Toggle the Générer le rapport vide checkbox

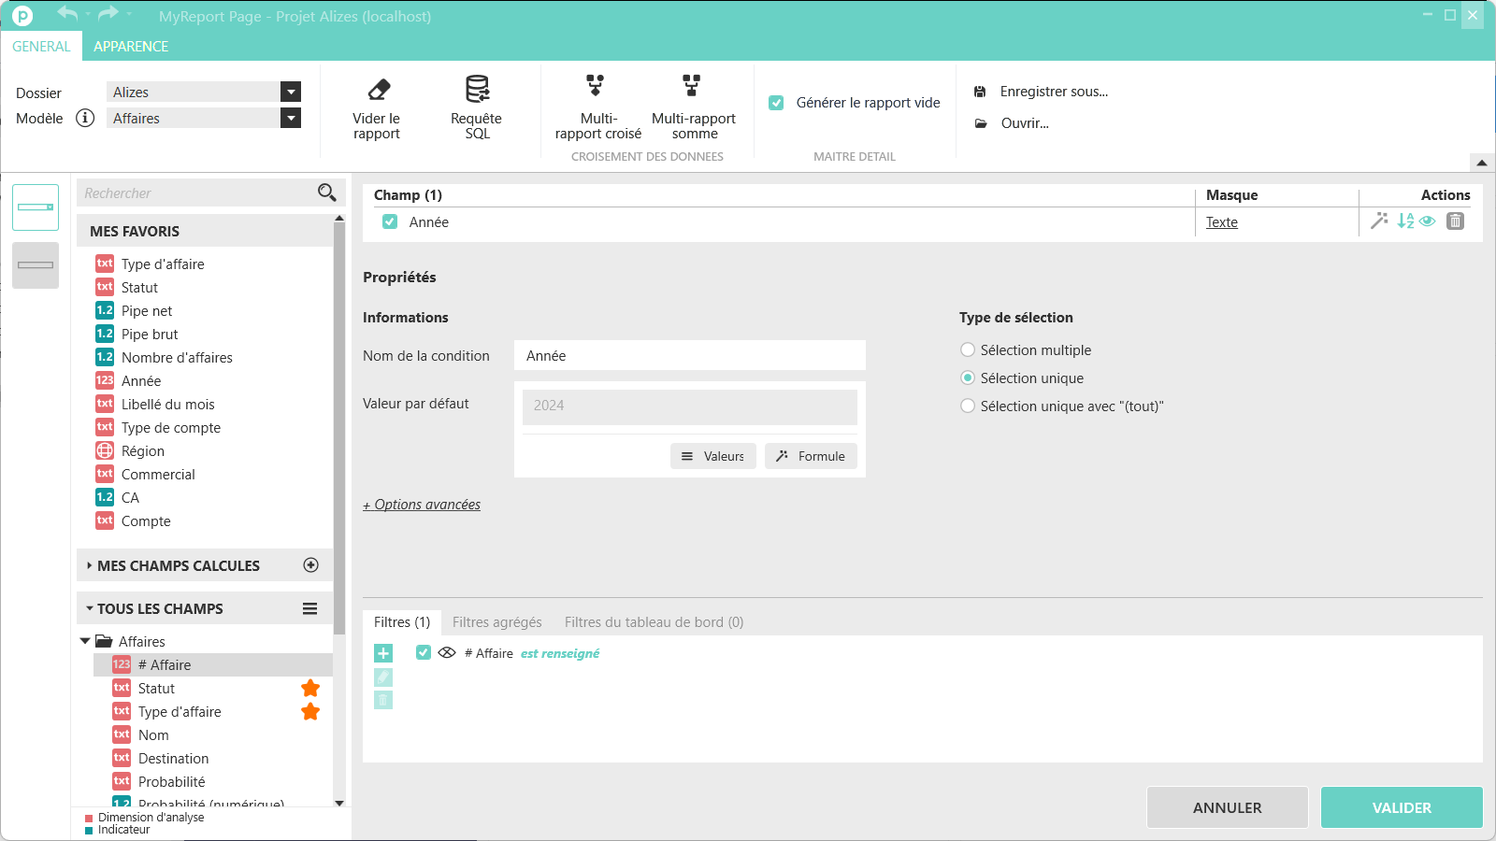click(776, 103)
